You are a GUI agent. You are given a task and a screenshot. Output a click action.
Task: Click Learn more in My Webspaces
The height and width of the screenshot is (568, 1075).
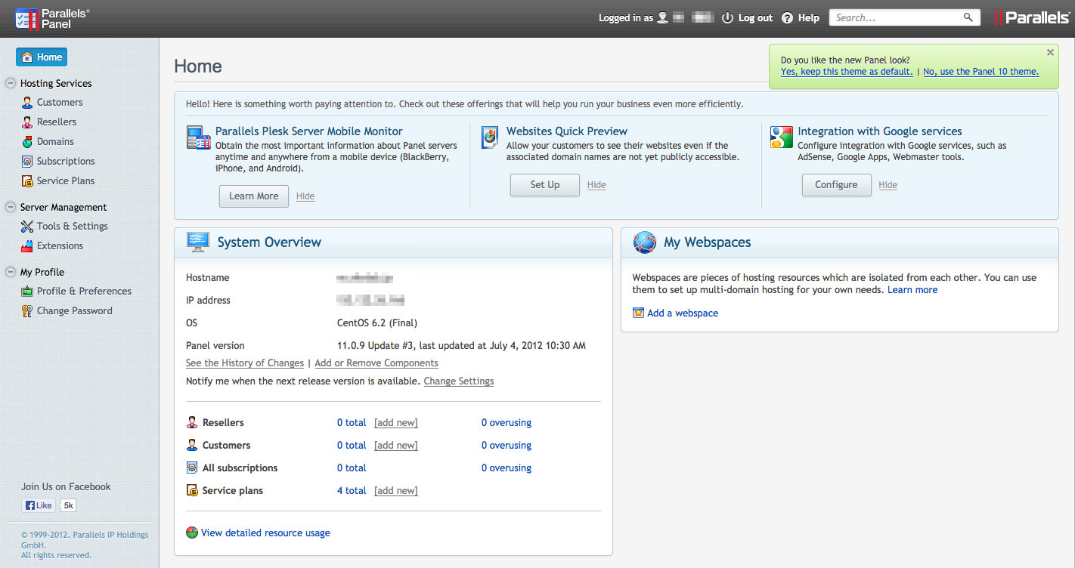tap(912, 290)
